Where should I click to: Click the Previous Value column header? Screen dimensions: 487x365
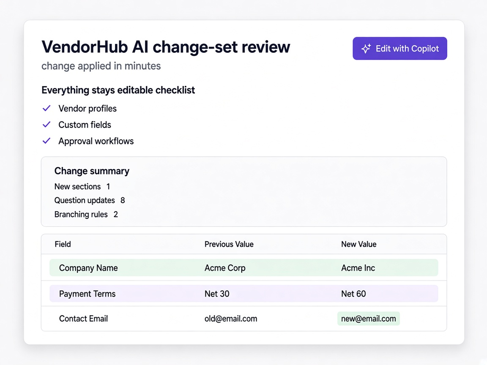(x=229, y=244)
